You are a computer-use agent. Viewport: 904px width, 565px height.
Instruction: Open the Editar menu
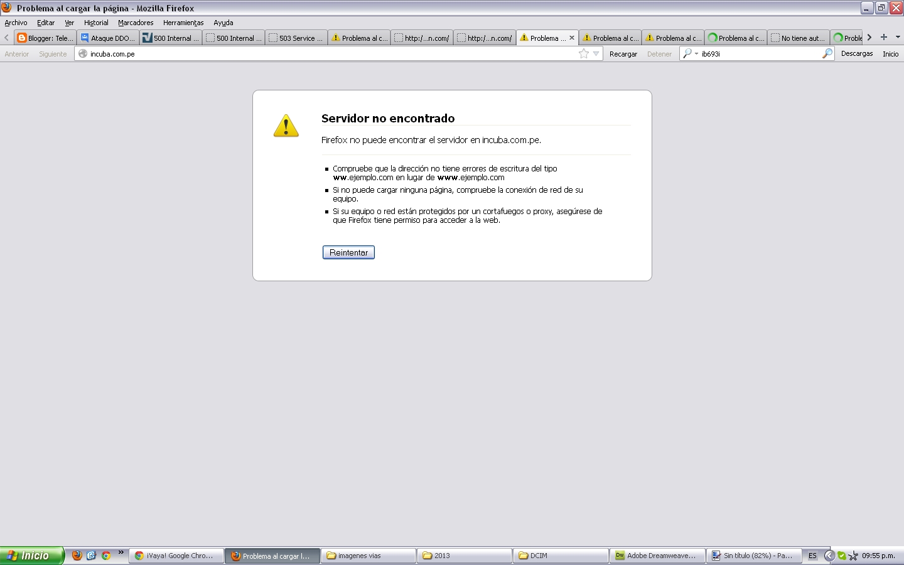46,23
